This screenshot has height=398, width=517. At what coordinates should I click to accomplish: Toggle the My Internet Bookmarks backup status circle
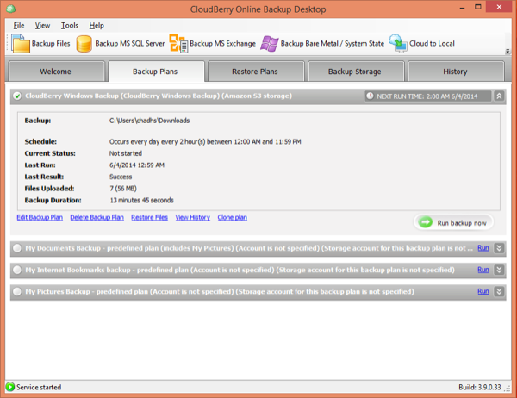click(x=17, y=270)
